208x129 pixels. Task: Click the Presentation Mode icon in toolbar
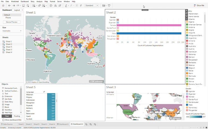(x=109, y=6)
